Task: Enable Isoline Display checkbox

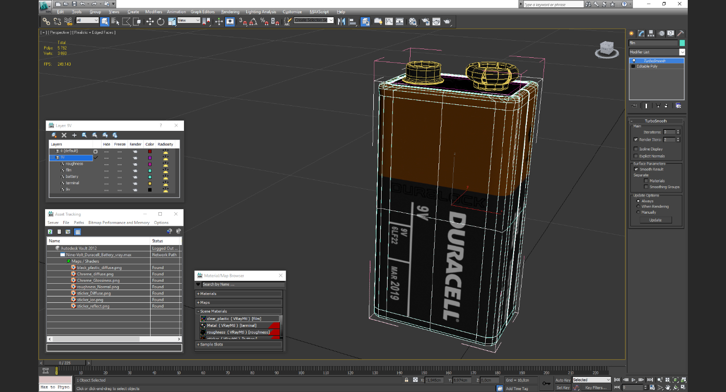Action: pos(636,149)
